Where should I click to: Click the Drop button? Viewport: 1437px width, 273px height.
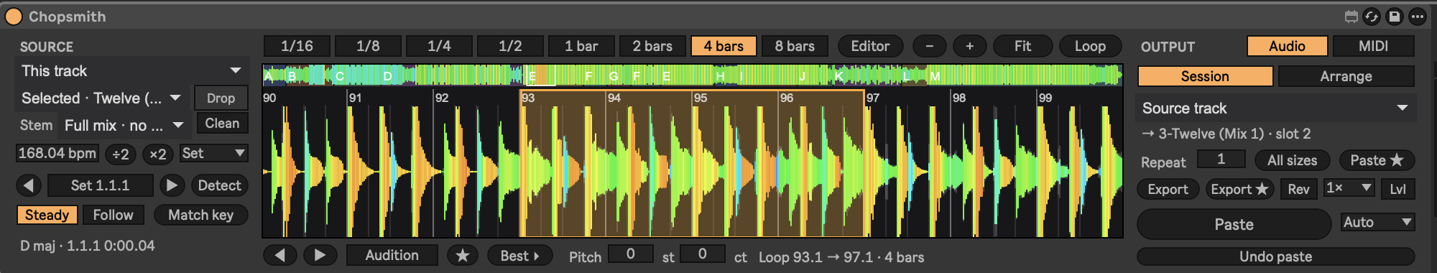tap(221, 98)
